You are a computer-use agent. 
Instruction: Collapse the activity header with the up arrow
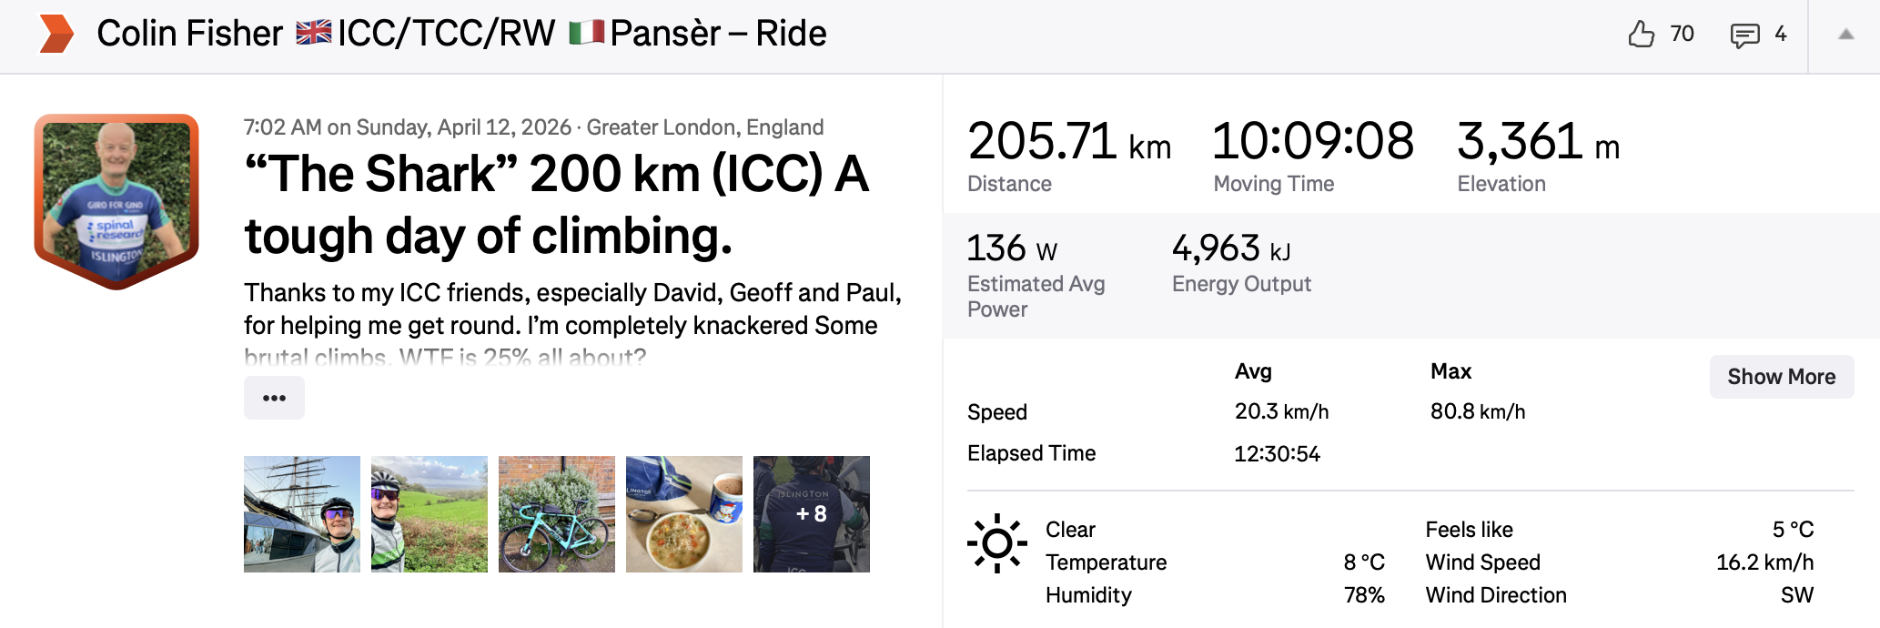pyautogui.click(x=1845, y=35)
